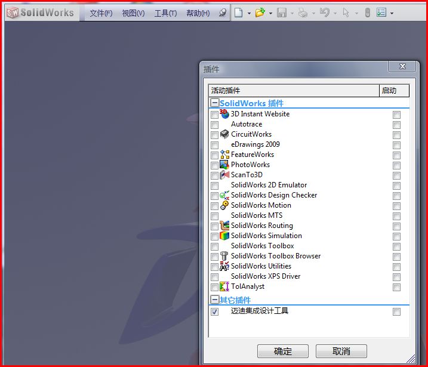This screenshot has width=428, height=367.
Task: Check SolidWorks Motion startup checkbox
Action: pos(396,206)
